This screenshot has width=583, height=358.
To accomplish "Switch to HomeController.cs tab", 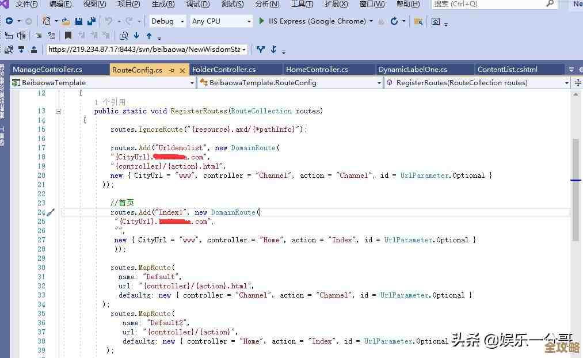I will pos(317,70).
